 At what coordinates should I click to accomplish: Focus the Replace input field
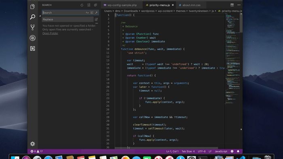pyautogui.click(x=68, y=19)
